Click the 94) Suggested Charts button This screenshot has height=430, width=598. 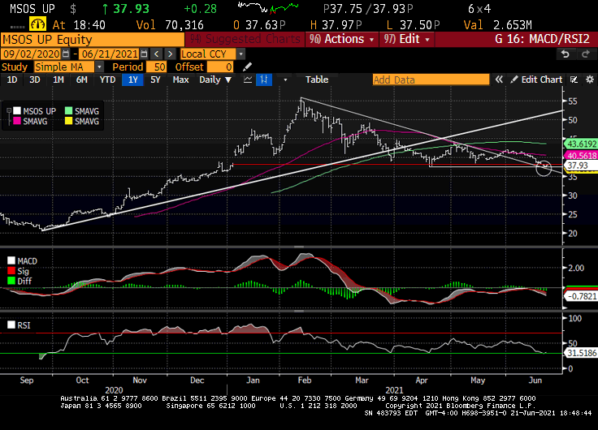pyautogui.click(x=245, y=39)
